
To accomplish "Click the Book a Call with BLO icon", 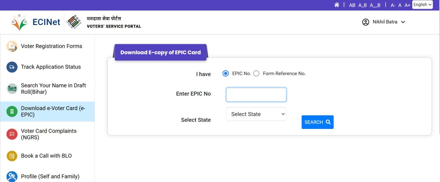I will pyautogui.click(x=12, y=156).
